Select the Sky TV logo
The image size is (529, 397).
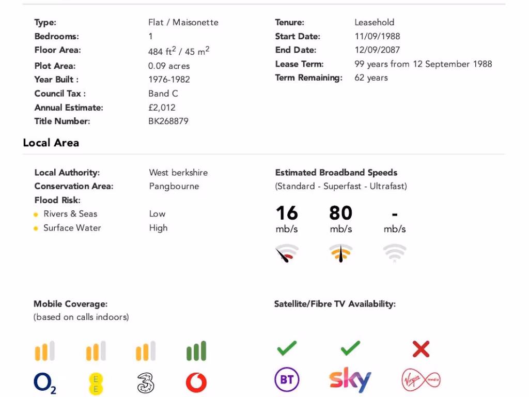(350, 379)
